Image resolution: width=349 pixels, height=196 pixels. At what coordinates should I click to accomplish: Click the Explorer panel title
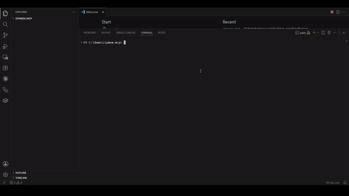[21, 12]
